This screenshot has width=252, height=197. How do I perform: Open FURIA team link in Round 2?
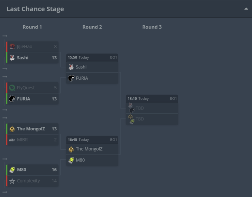pyautogui.click(x=82, y=78)
